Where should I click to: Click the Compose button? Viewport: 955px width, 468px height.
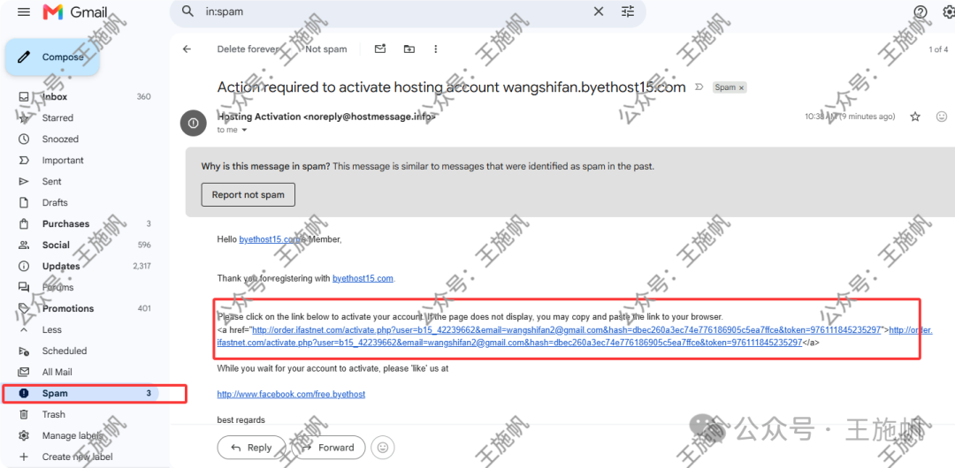[53, 57]
